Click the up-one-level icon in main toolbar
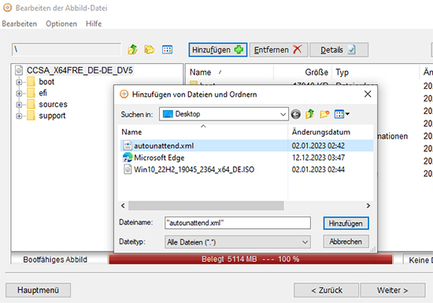Screen dimensions: 433x303 click(x=132, y=50)
